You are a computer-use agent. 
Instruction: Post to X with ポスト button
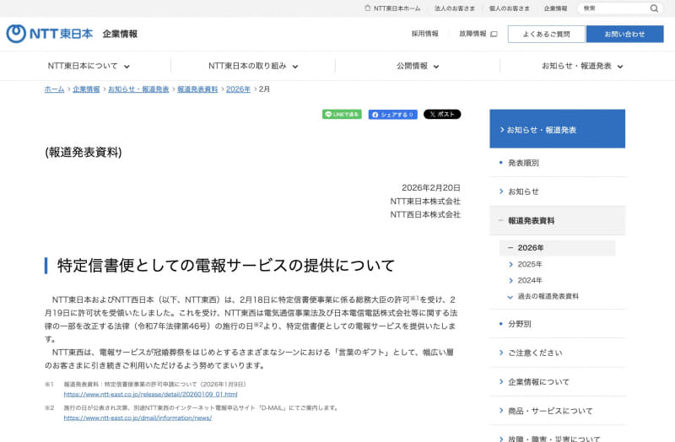tap(442, 114)
